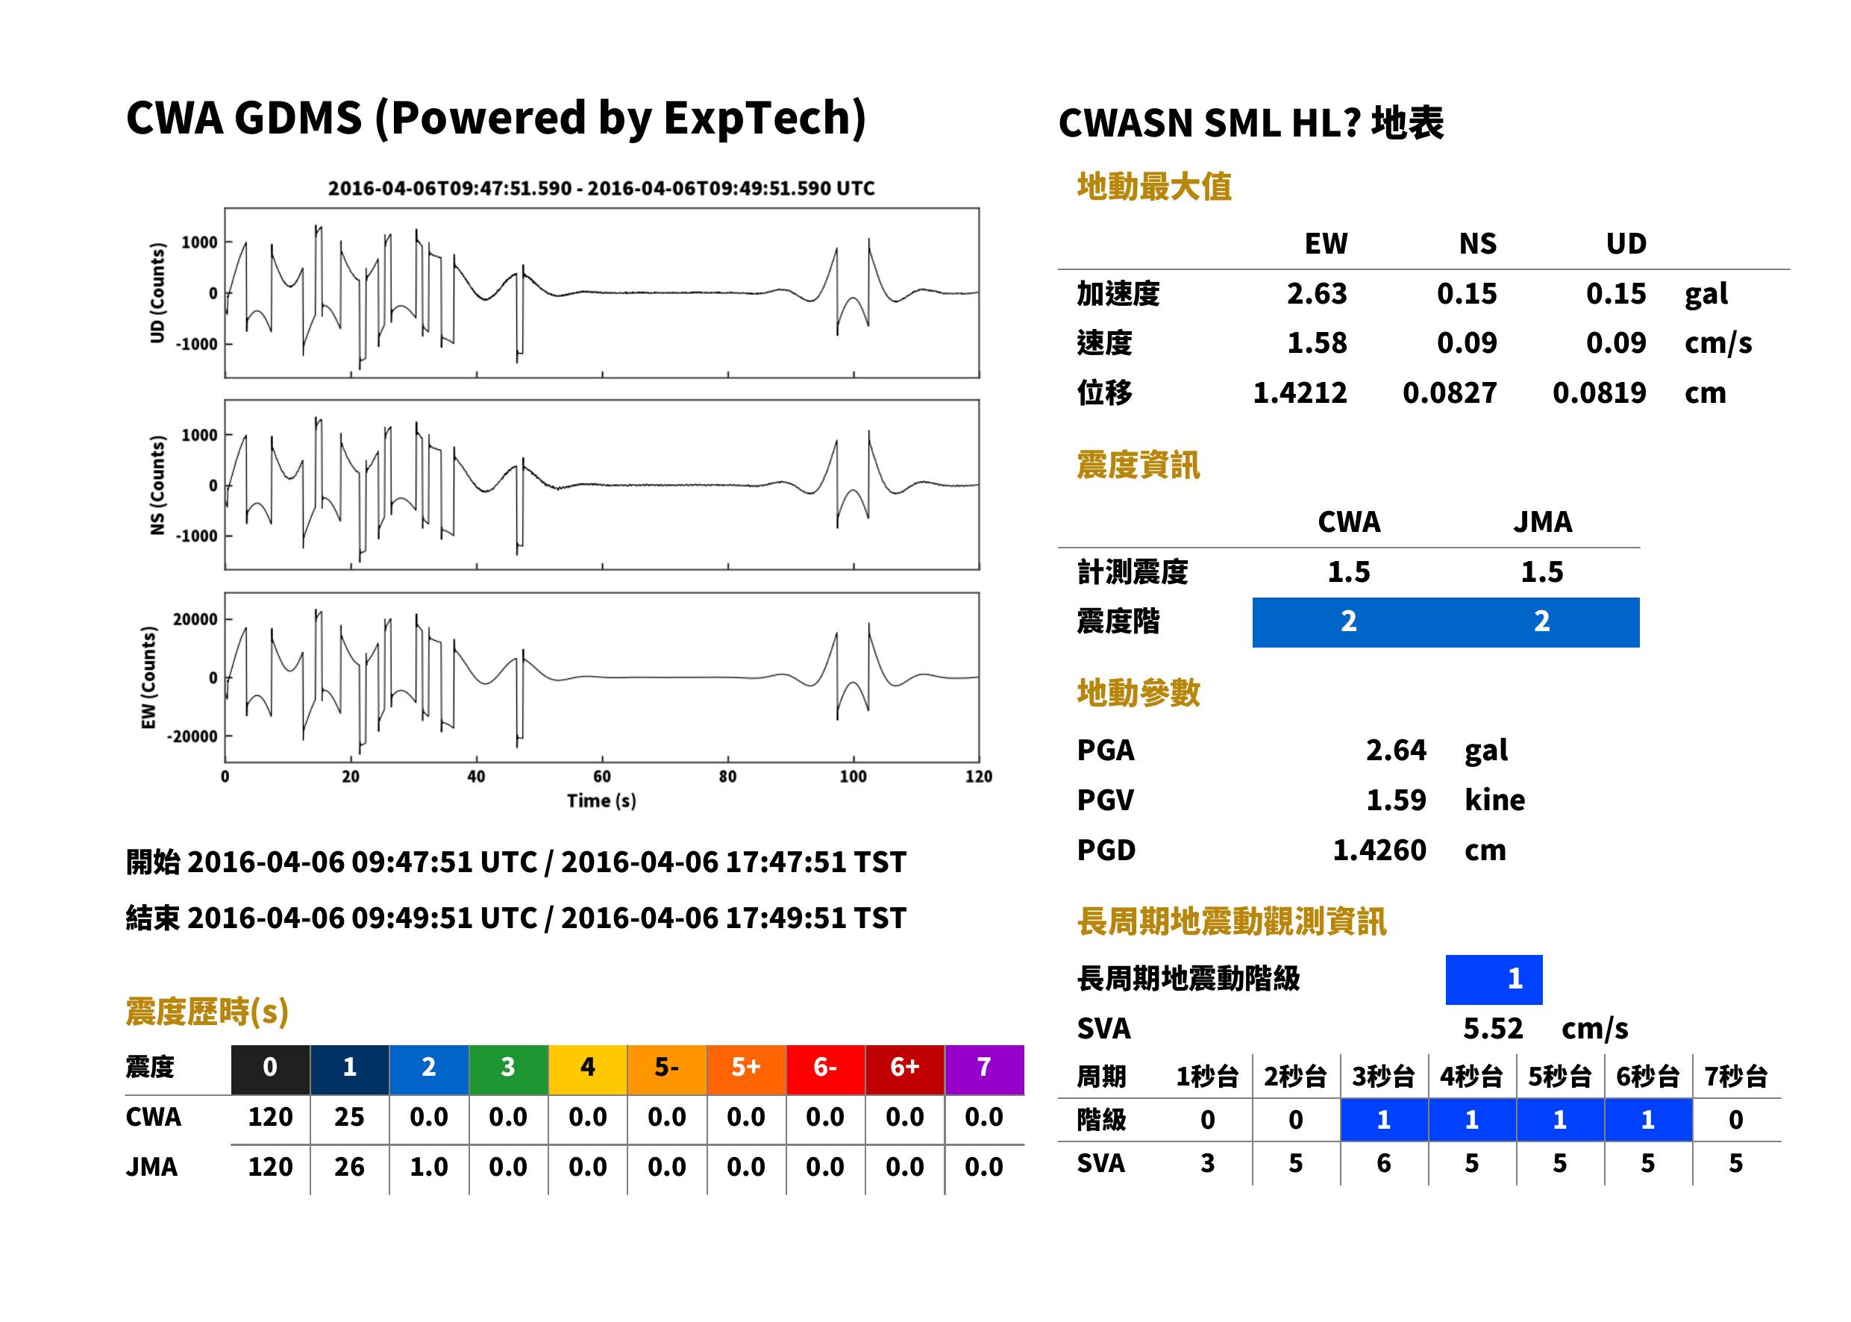Viewport: 1851px width, 1322px height.
Task: Click the blue level cell under 6秒台
Action: [x=1648, y=1120]
